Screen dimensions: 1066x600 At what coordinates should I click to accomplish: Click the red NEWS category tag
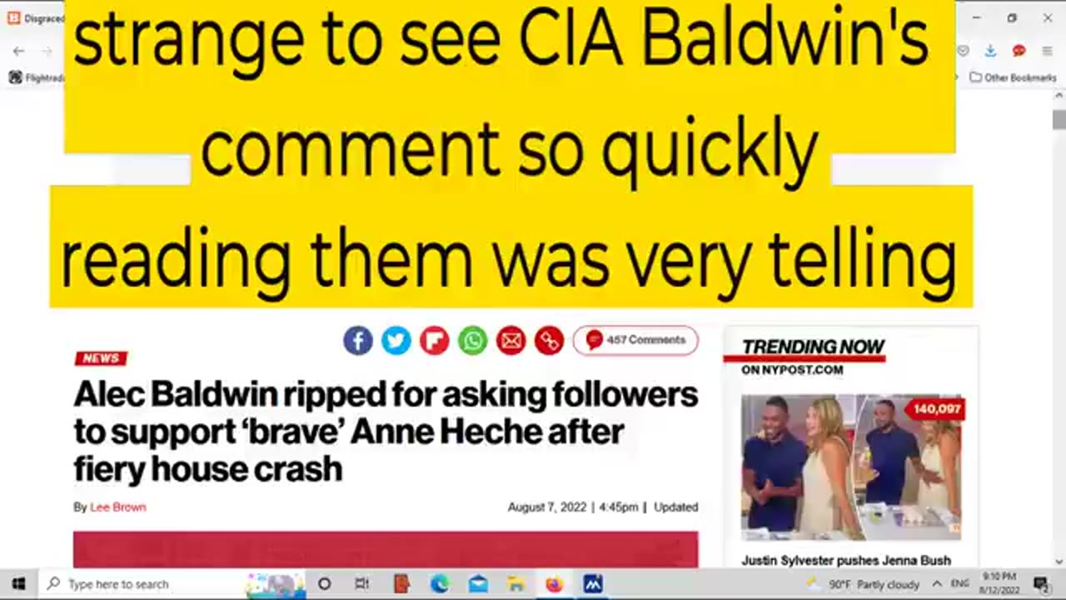coord(101,358)
